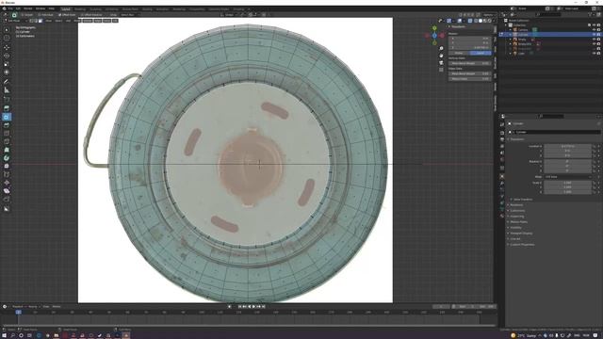Switch to vertex select mode icon
Image resolution: width=603 pixels, height=339 pixels.
click(31, 21)
